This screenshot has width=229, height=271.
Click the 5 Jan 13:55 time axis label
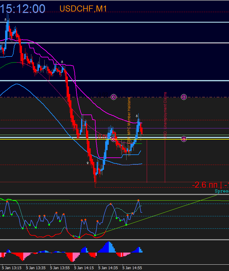[x=60, y=268]
